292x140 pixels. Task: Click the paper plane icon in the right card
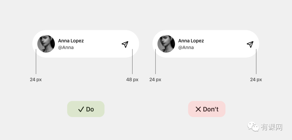coord(250,44)
